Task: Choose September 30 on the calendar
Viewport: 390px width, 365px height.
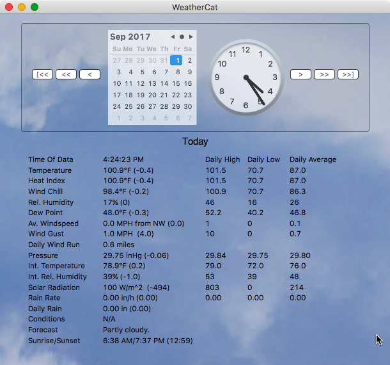Action: coord(188,107)
